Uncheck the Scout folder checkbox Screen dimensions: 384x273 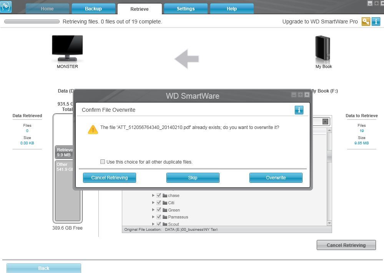pyautogui.click(x=159, y=224)
